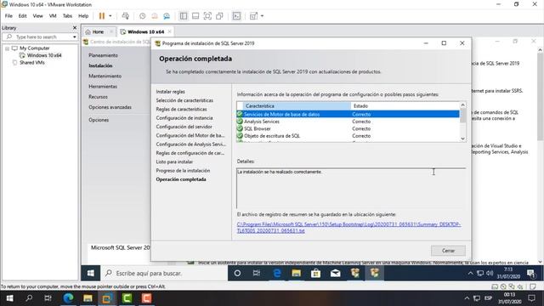Click the Cerrar button in the SQL Server setup dialog
544x306 pixels.
click(x=448, y=251)
